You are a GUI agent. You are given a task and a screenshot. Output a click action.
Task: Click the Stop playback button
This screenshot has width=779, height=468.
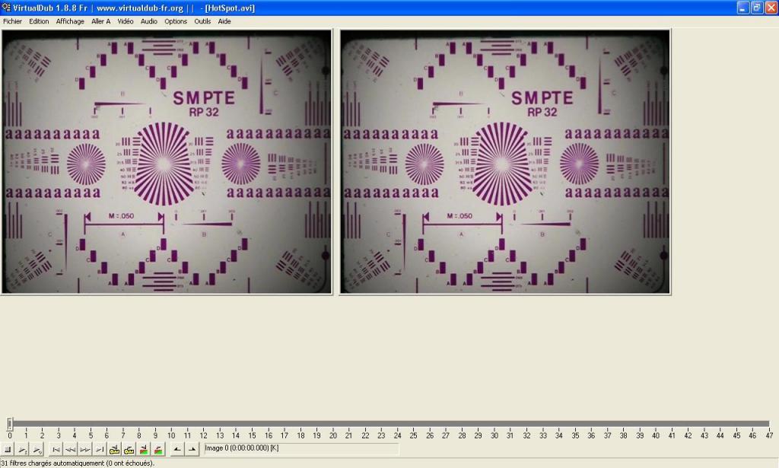[x=8, y=450]
